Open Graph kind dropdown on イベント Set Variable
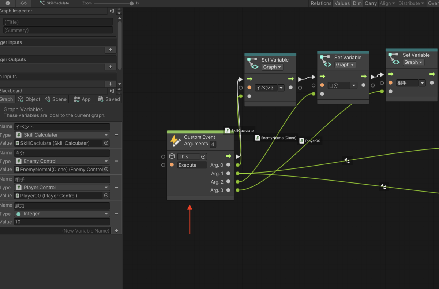 [x=272, y=67]
